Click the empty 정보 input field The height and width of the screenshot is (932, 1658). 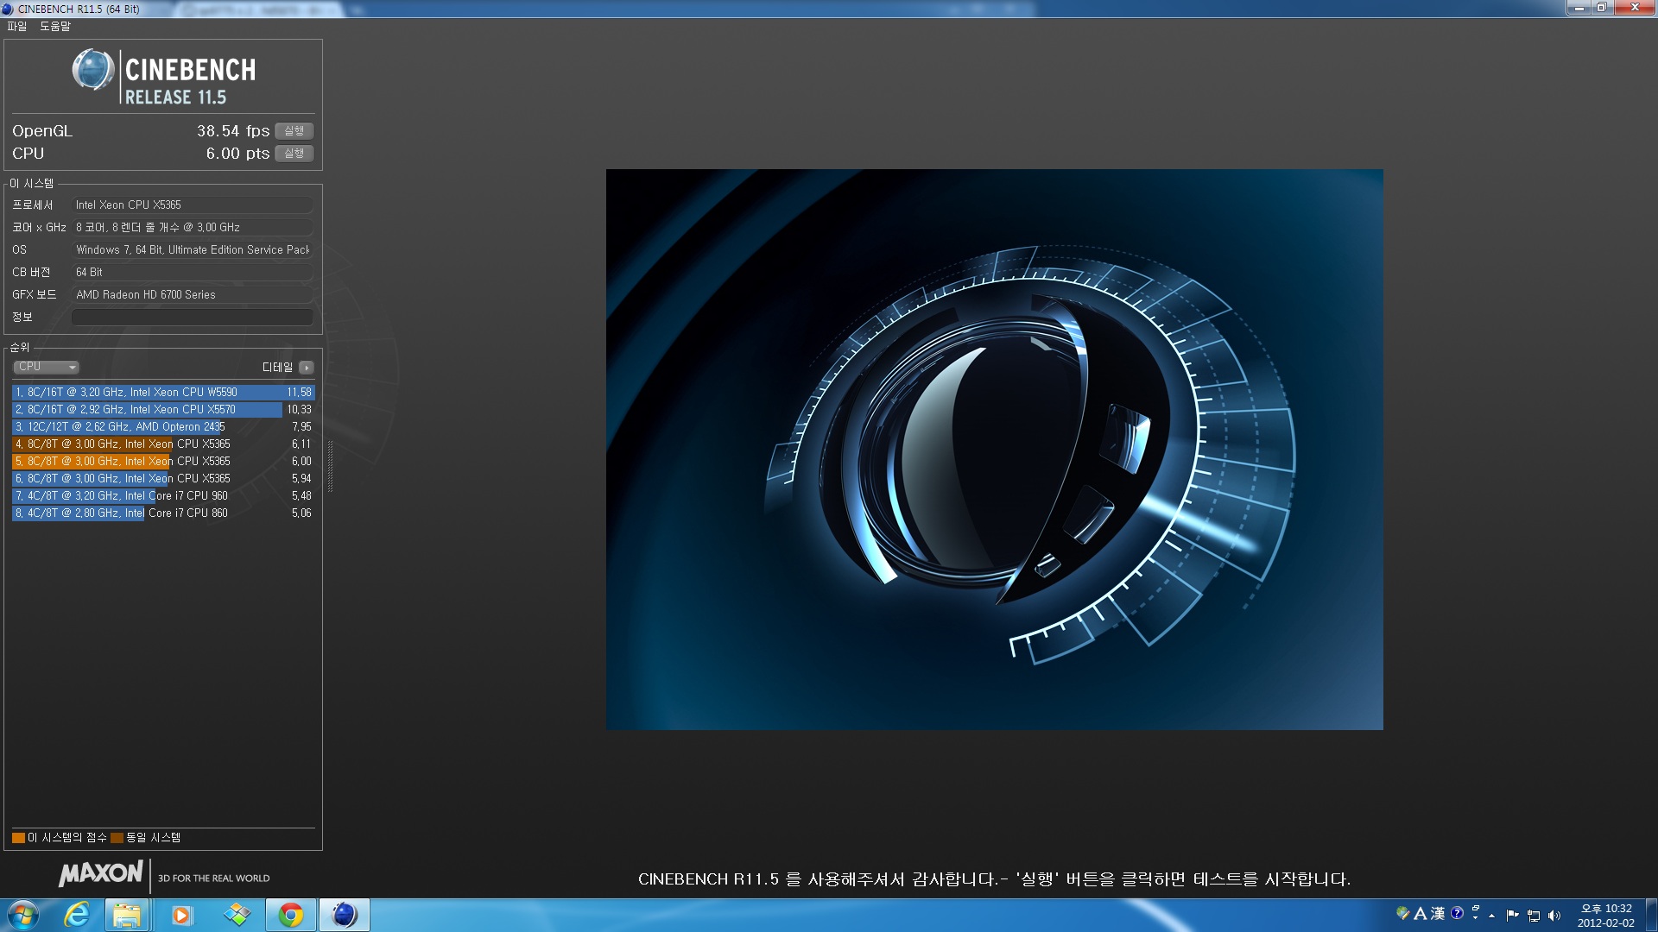(193, 317)
